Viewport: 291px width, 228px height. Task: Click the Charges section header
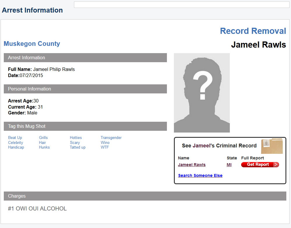click(x=145, y=196)
